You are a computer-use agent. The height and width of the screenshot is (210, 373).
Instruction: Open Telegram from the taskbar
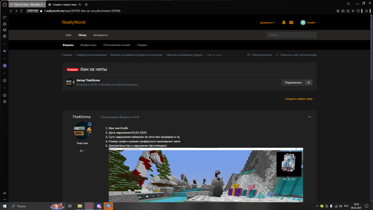109,206
